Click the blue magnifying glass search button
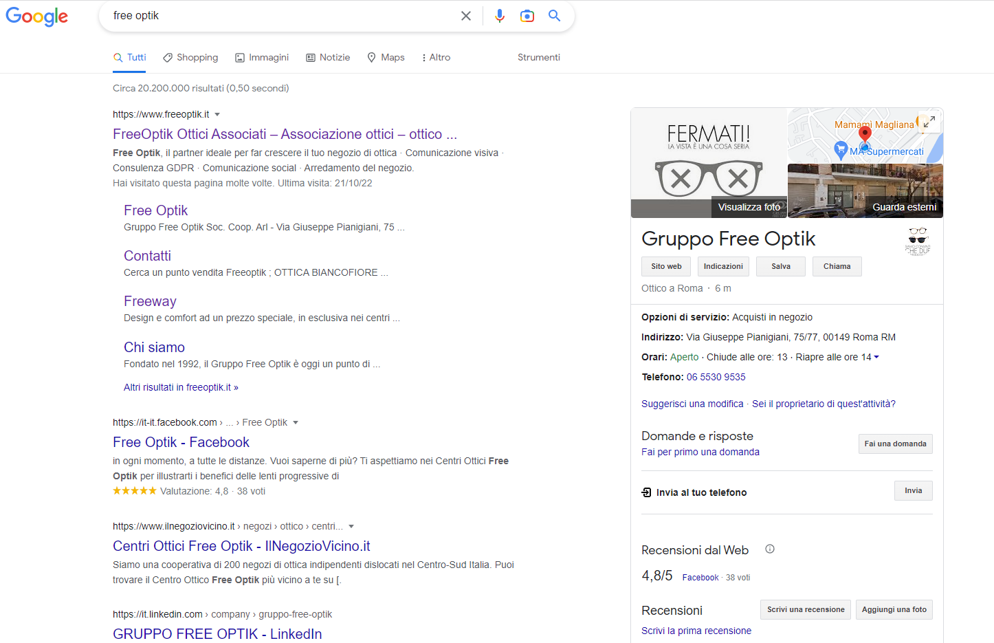 click(x=555, y=16)
